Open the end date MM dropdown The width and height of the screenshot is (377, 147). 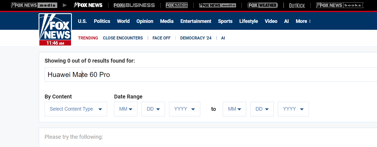tap(234, 109)
